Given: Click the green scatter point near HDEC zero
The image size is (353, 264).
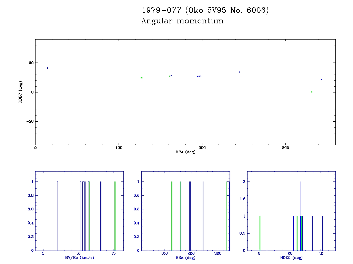Looking at the screenshot, I should pyautogui.click(x=311, y=92).
